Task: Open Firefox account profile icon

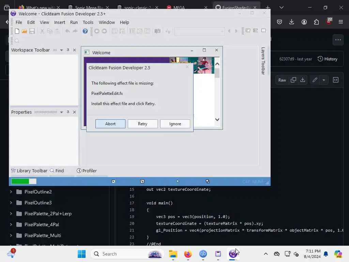Action: 304,22
